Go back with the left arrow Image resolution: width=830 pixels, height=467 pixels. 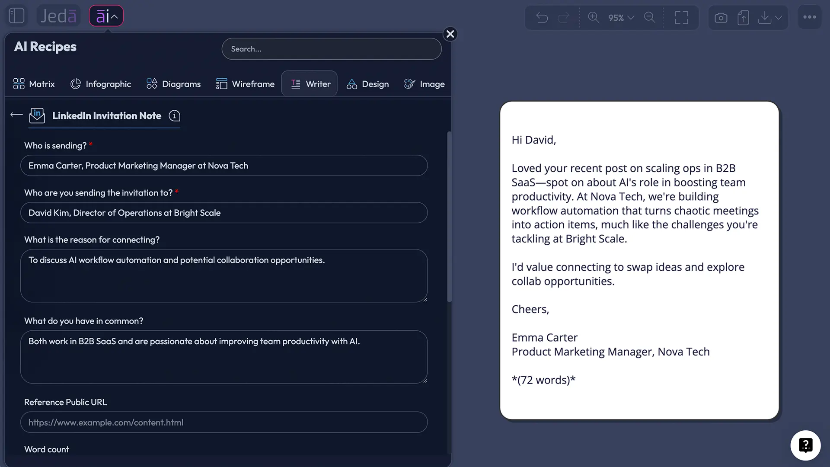tap(16, 115)
